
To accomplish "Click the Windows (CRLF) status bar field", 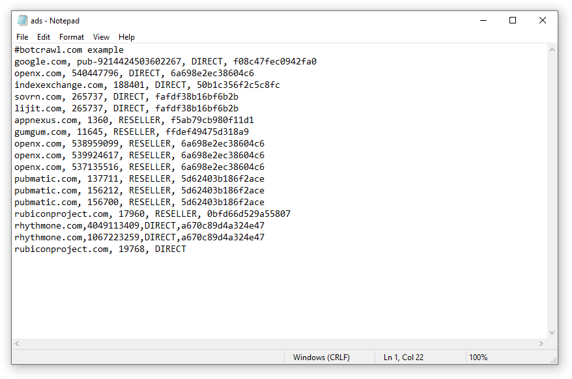I will pyautogui.click(x=321, y=358).
